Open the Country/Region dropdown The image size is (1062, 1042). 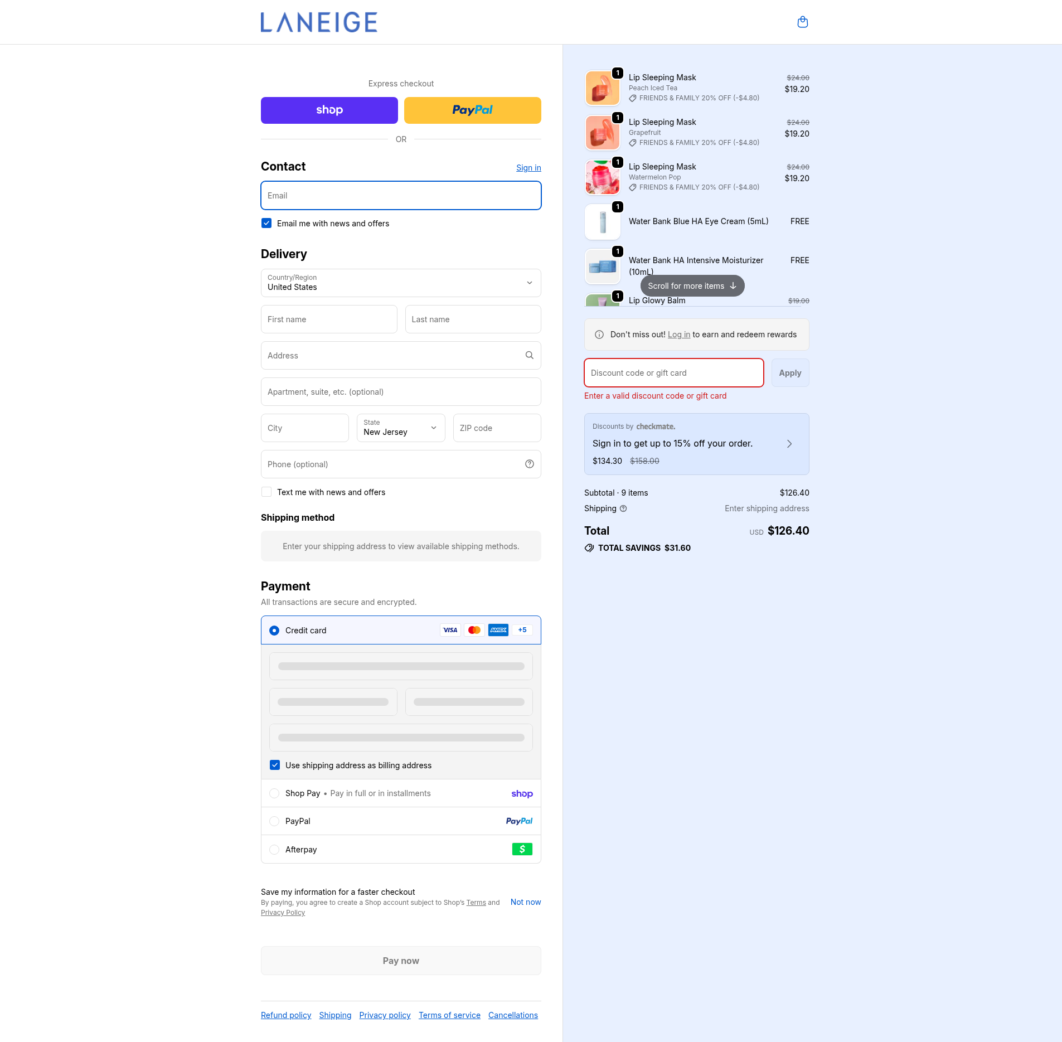(x=401, y=283)
